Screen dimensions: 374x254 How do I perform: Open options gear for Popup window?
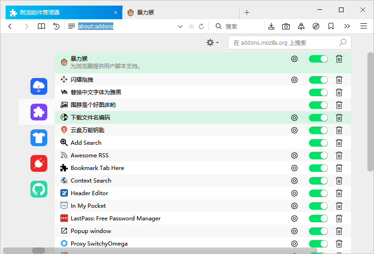pos(294,231)
